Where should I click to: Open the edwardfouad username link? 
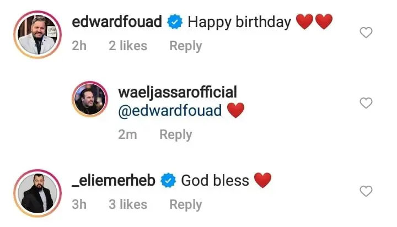pos(117,21)
